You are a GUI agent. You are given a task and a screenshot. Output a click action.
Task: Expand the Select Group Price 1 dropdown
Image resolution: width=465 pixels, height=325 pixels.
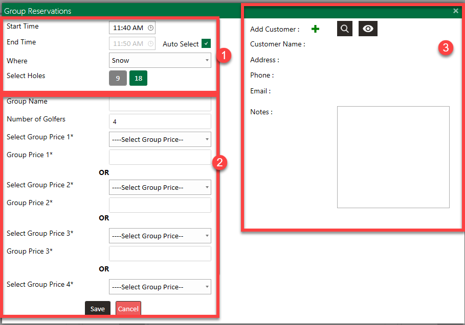tap(160, 139)
